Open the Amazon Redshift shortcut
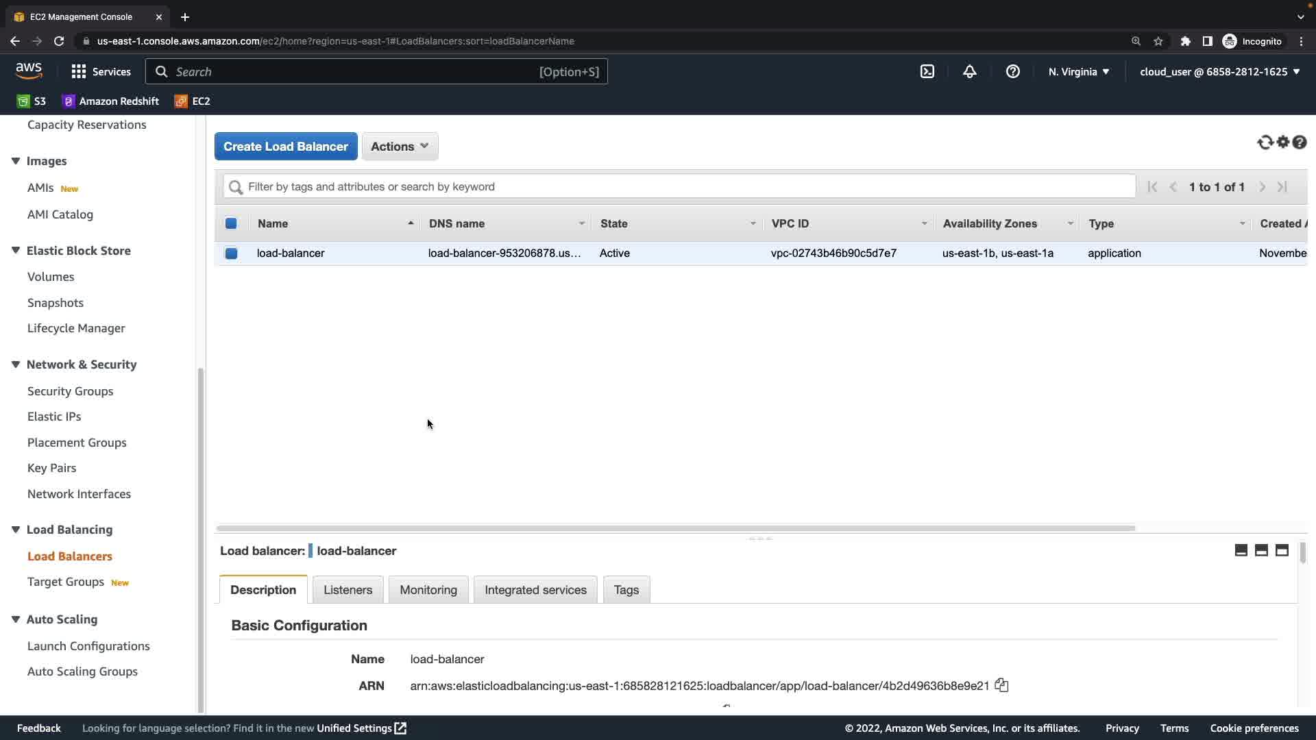Viewport: 1316px width, 740px height. (x=110, y=101)
